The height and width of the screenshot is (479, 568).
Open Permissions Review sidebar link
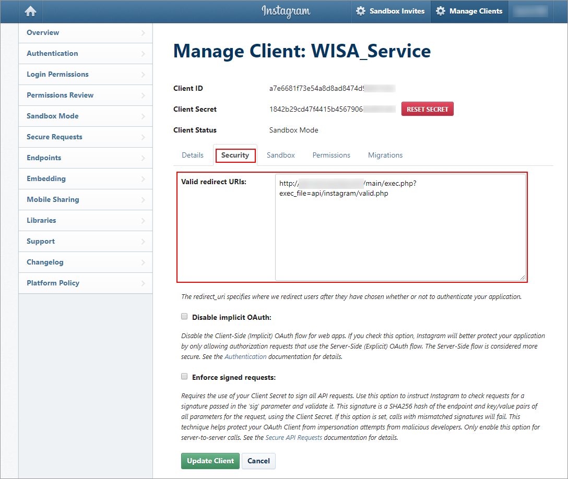[x=86, y=95]
